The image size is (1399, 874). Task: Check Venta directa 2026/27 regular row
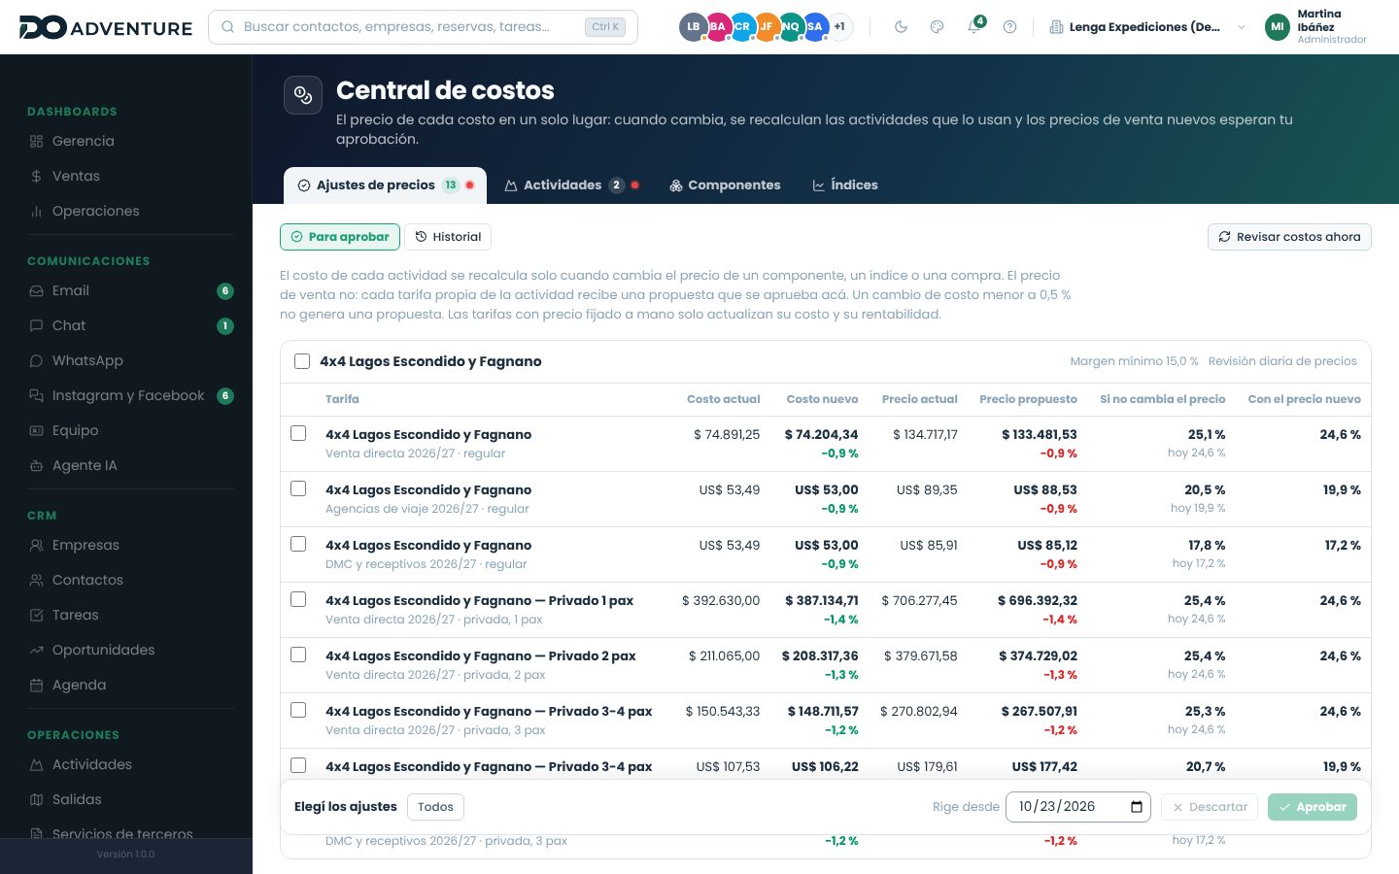(298, 433)
